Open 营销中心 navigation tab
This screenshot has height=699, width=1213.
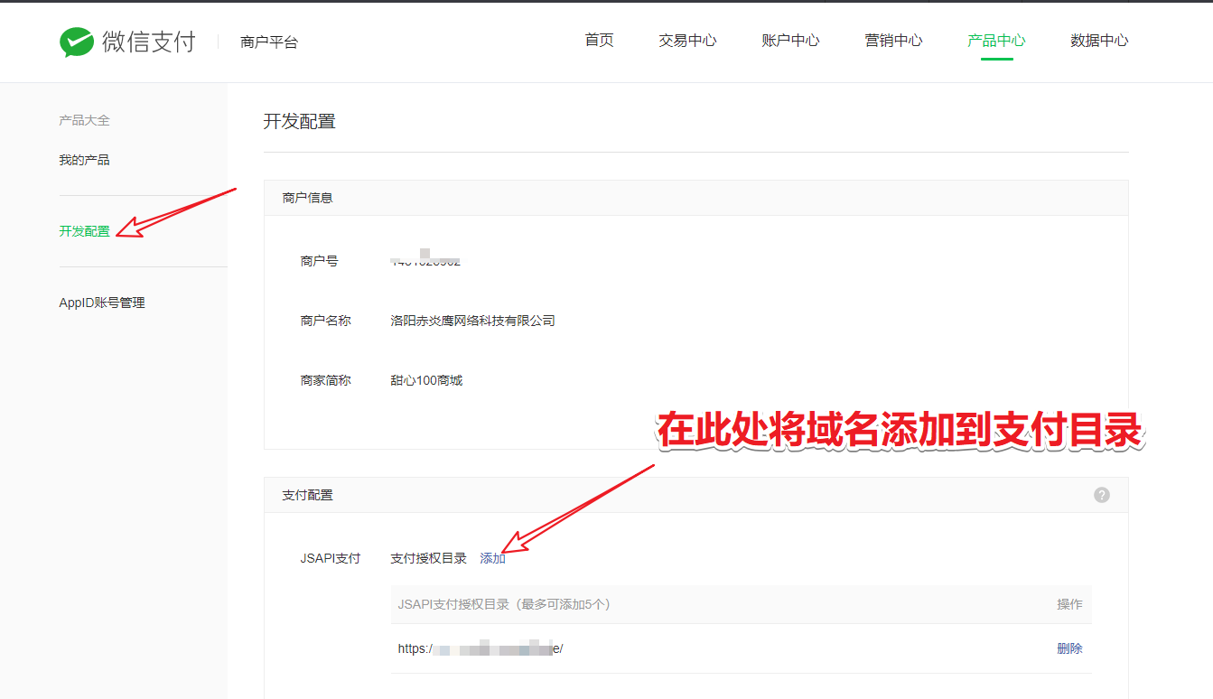coord(894,41)
